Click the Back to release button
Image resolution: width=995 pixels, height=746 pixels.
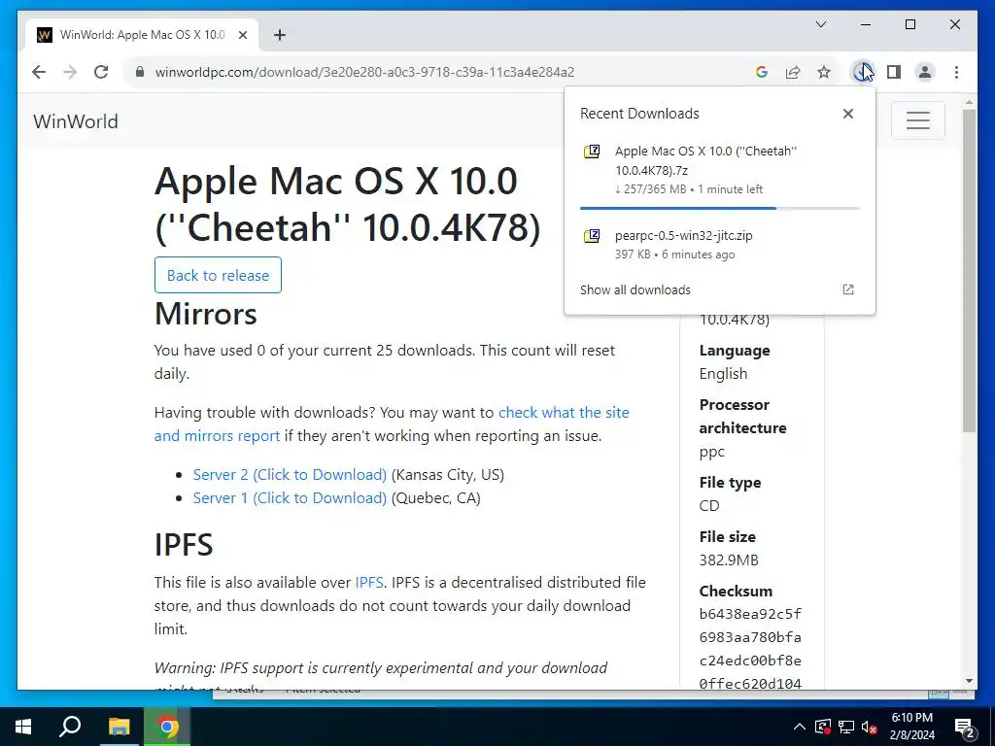pos(218,275)
